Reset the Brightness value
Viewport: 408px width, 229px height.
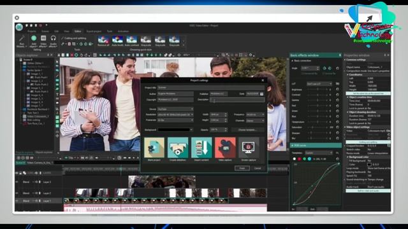point(337,89)
